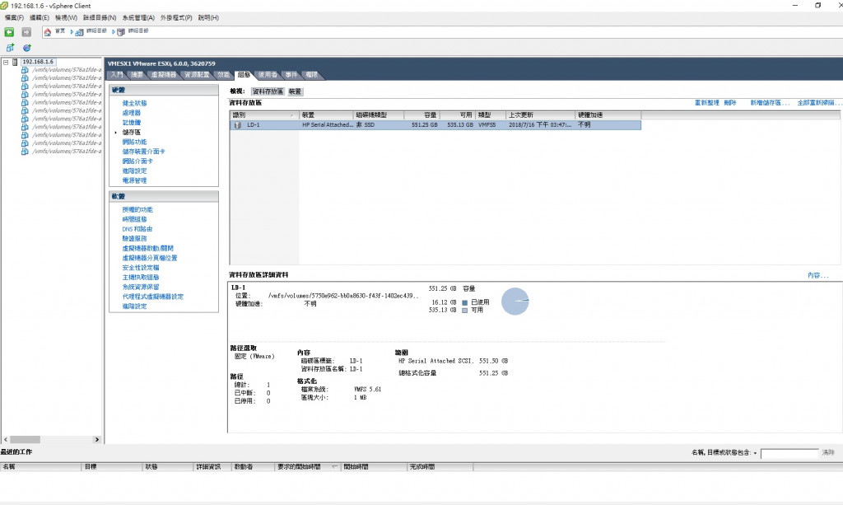Click the 清除 search button
Image resolution: width=843 pixels, height=505 pixels.
(x=828, y=453)
